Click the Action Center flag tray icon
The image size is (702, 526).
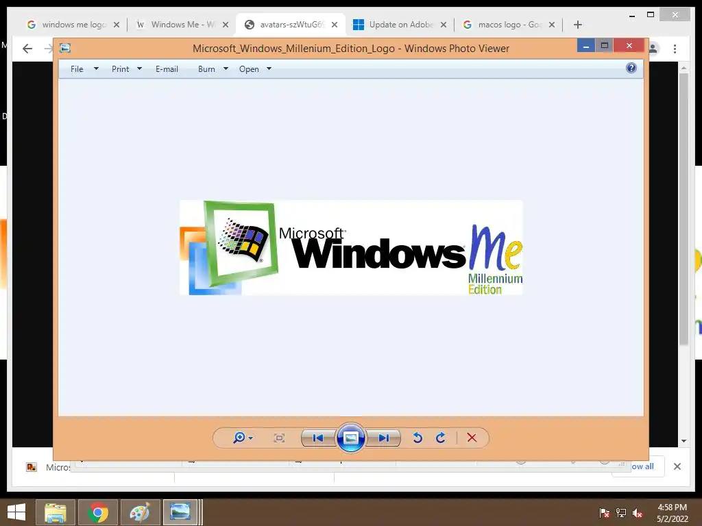(x=605, y=512)
